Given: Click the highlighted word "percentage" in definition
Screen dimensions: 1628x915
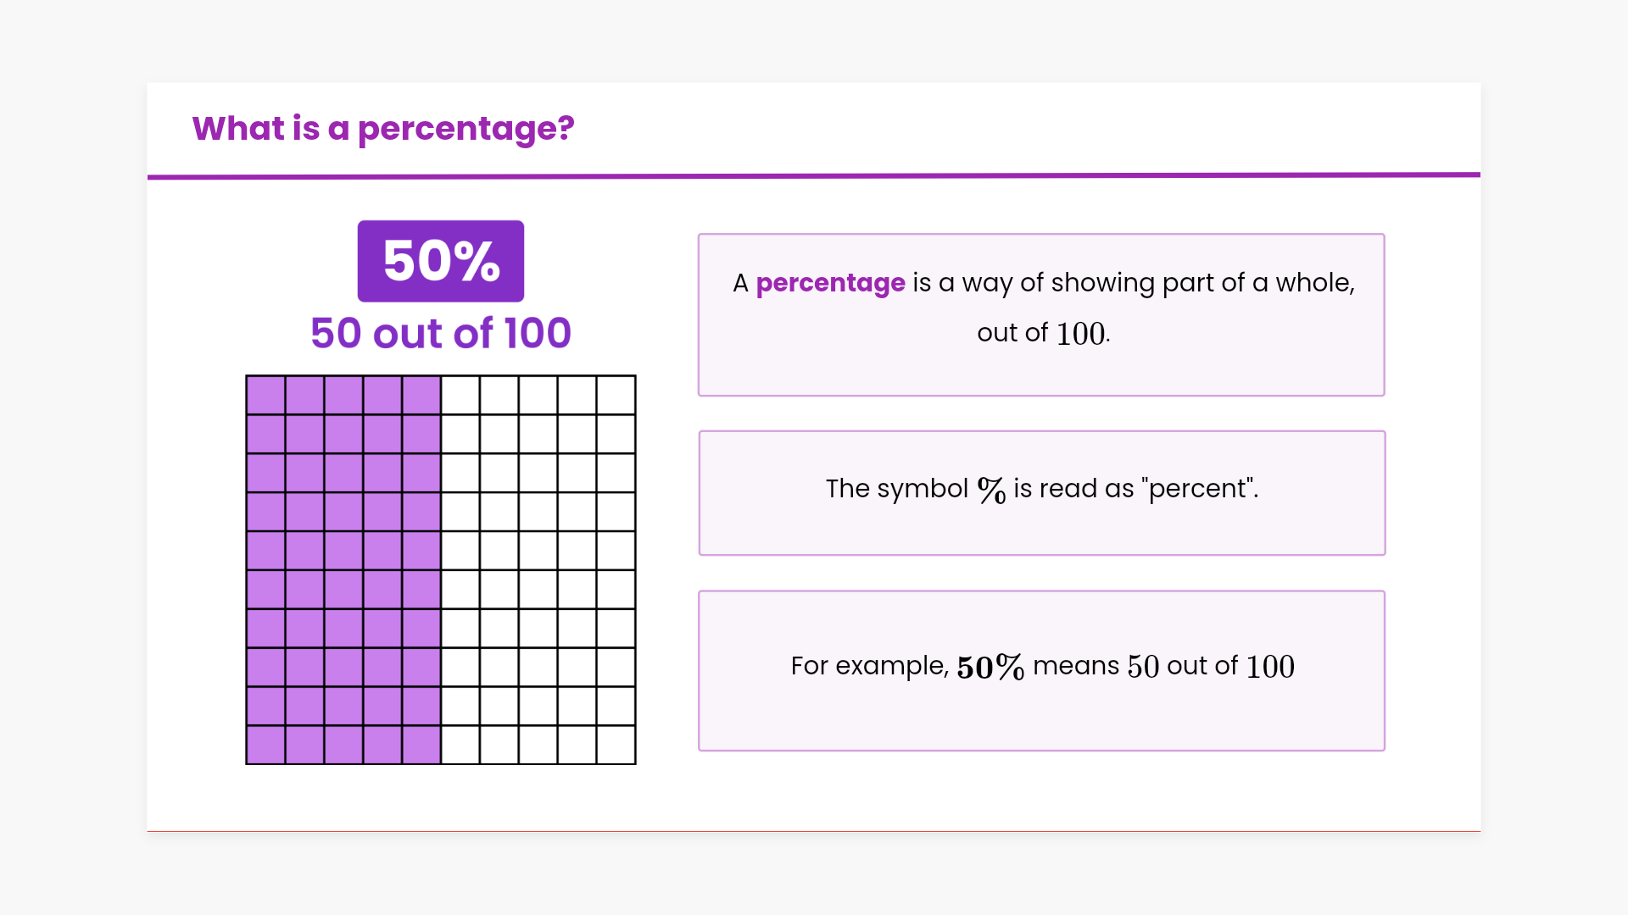Looking at the screenshot, I should click(830, 283).
